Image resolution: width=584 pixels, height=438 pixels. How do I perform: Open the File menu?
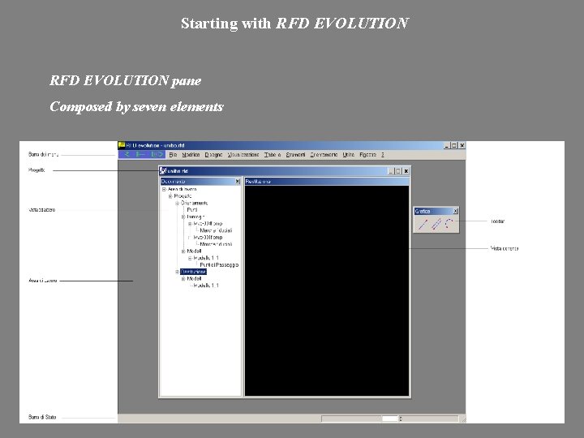click(174, 155)
